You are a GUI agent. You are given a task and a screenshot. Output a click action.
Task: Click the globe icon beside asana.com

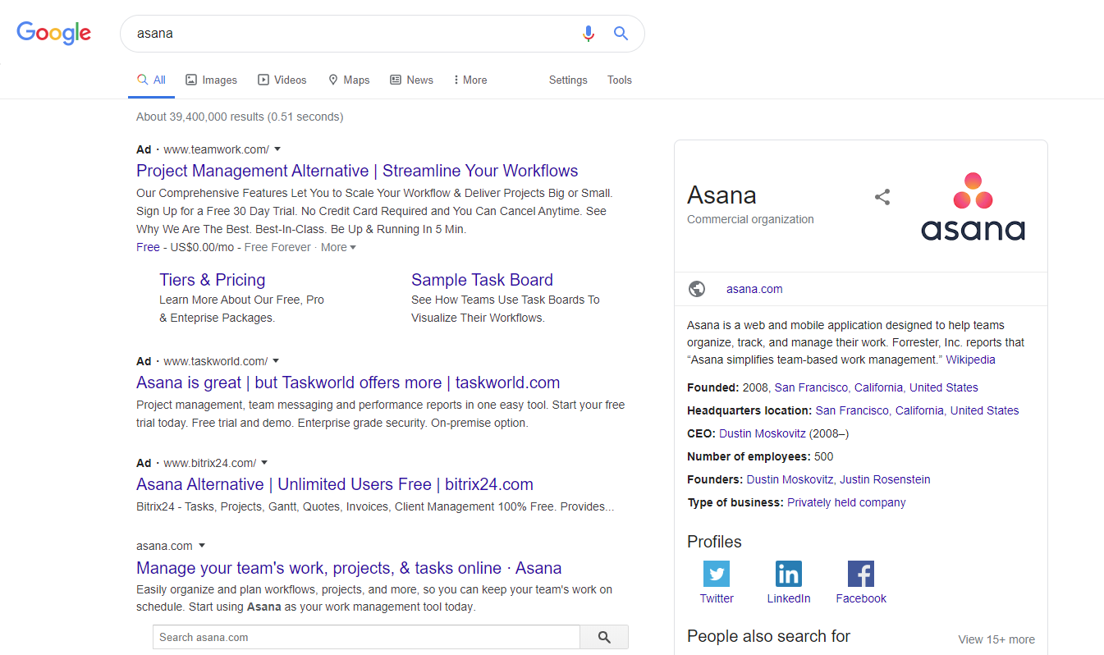[x=697, y=289]
